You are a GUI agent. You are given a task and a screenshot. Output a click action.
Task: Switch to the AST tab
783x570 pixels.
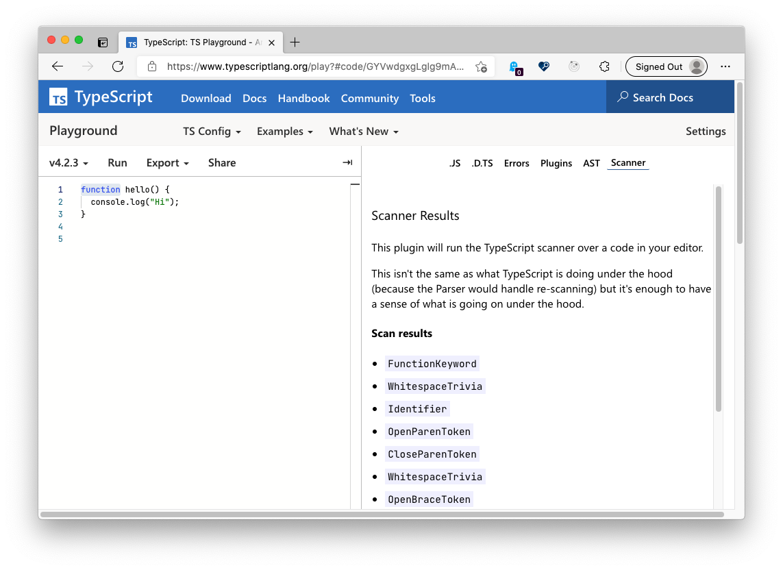click(591, 163)
